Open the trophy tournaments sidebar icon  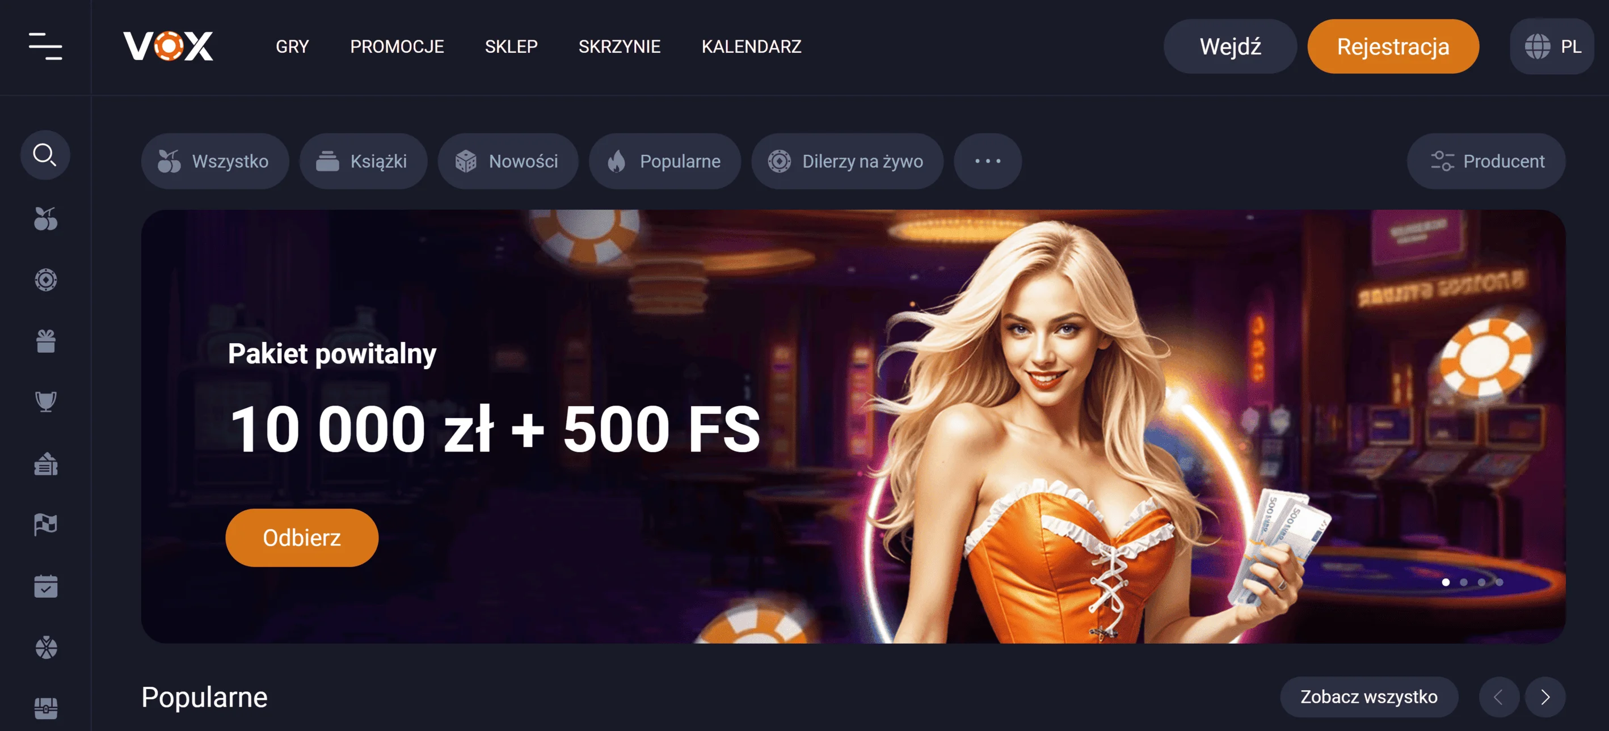(45, 402)
